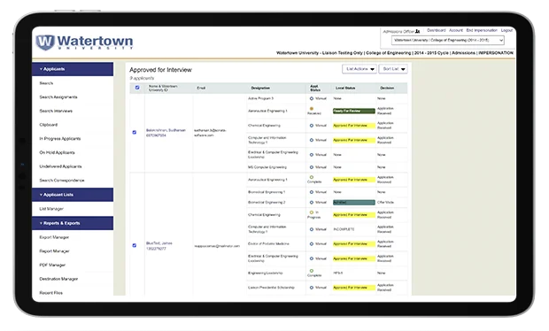
Task: Open Search Correspondence in the sidebar
Action: 62,181
